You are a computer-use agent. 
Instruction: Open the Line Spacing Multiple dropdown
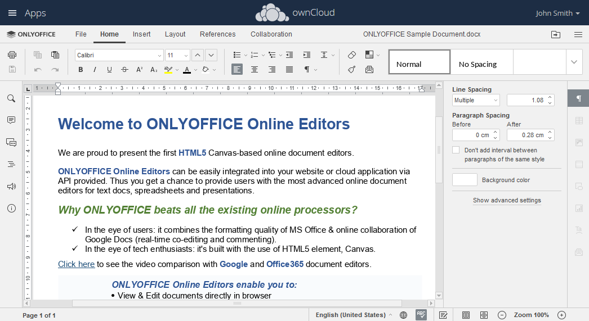coord(476,100)
